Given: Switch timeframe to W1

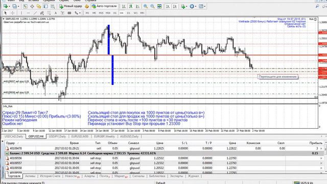Looking at the screenshot, I should pos(135,13).
